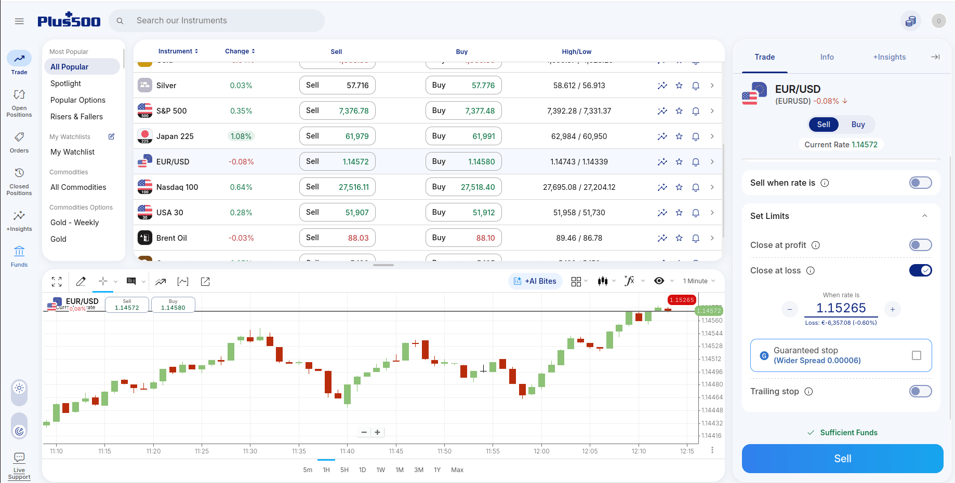The width and height of the screenshot is (955, 483).
Task: Collapse the trade panel with arrow icon
Action: coord(935,57)
